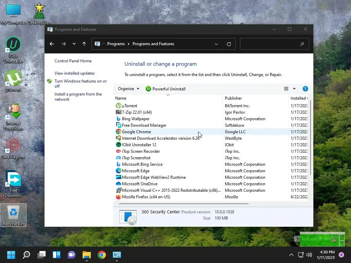Viewport: 351px width, 263px height.
Task: Open the taskbar Chat camera icon
Action: point(72,255)
